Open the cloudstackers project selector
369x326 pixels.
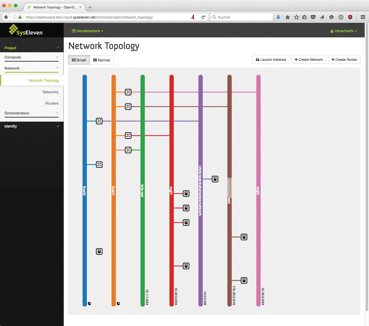click(87, 31)
